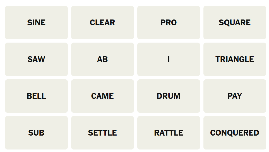Toggle selection of the word SAW

(x=36, y=59)
